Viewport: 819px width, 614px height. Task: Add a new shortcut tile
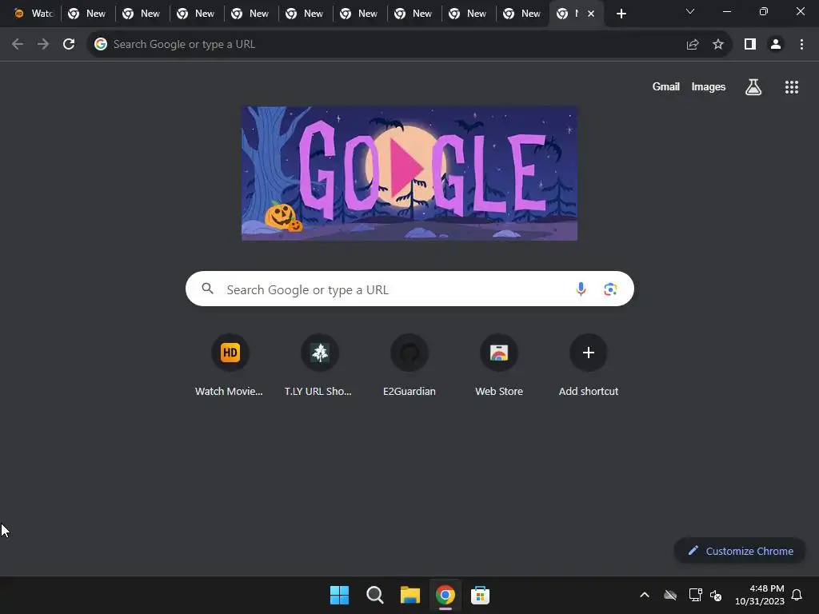coord(588,365)
